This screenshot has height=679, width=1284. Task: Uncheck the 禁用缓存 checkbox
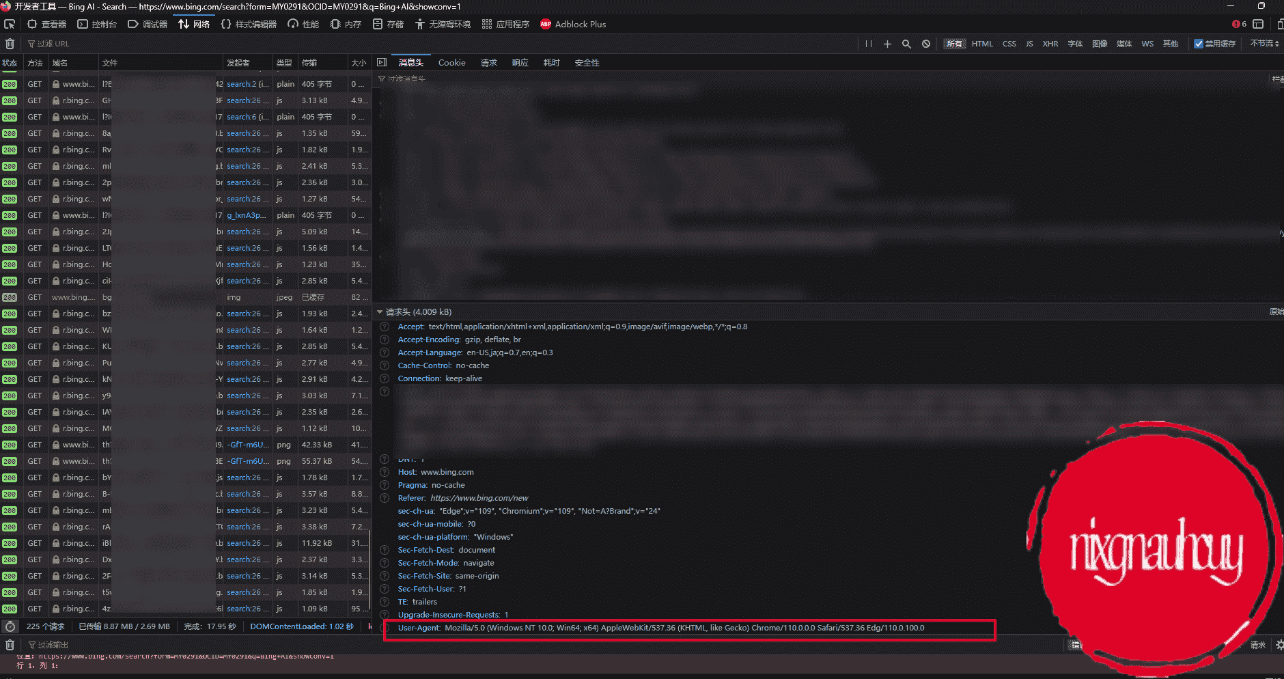[1198, 44]
